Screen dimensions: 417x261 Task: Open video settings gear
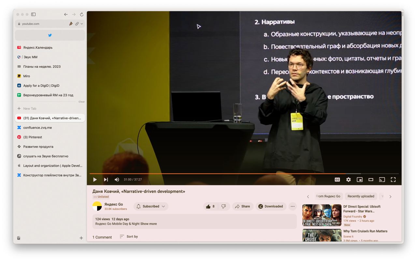pyautogui.click(x=348, y=179)
